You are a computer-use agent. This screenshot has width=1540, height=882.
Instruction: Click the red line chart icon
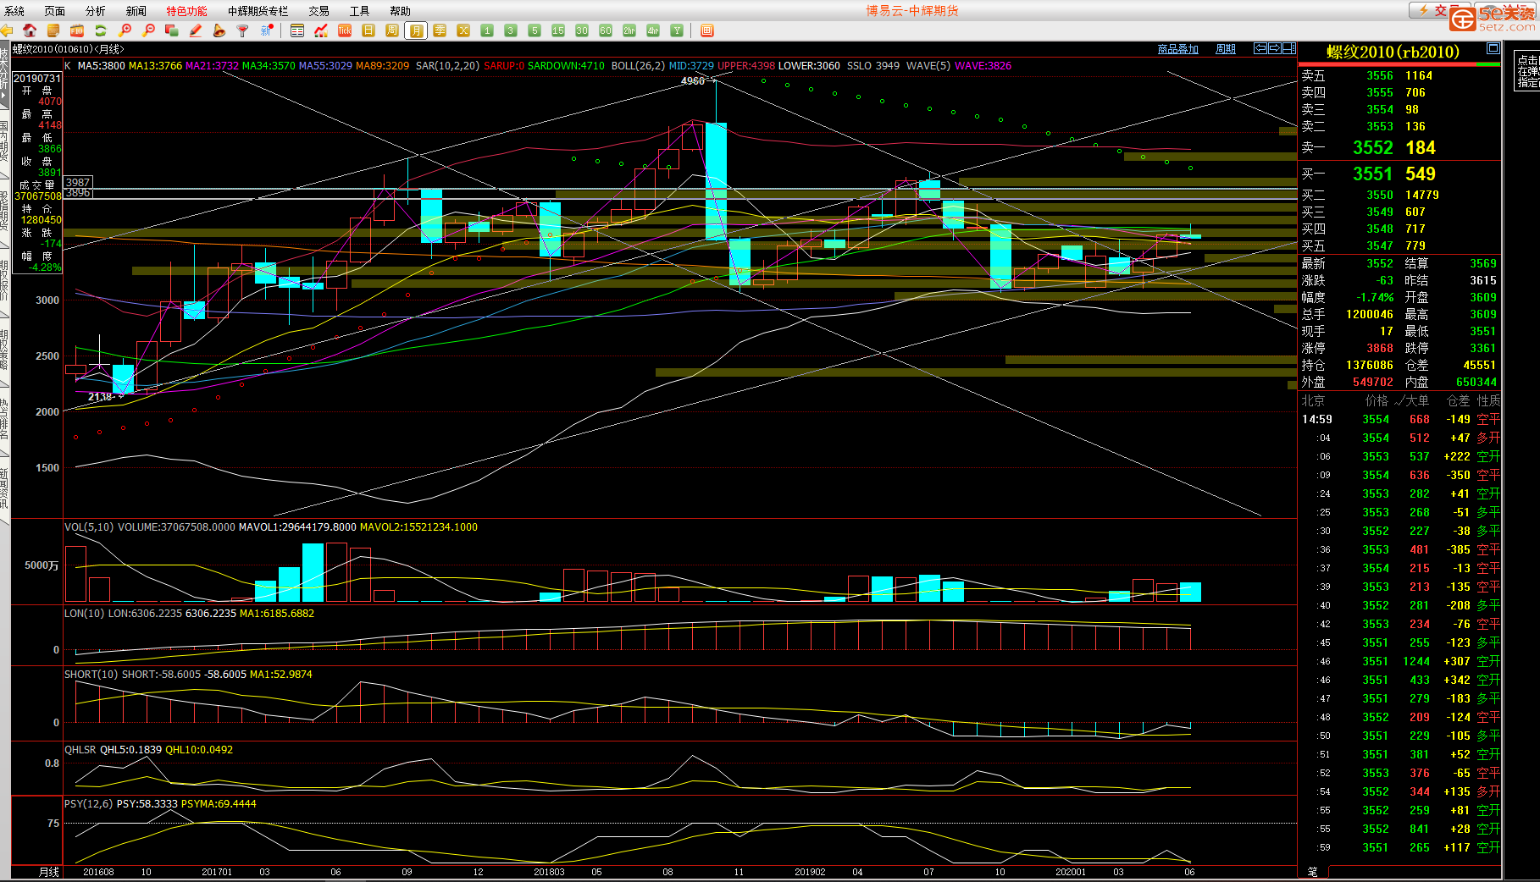pos(321,30)
